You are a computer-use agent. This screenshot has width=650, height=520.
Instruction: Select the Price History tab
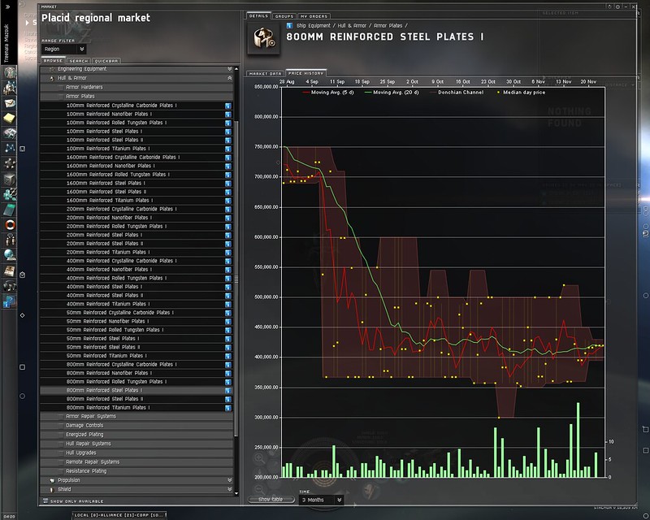(x=306, y=73)
